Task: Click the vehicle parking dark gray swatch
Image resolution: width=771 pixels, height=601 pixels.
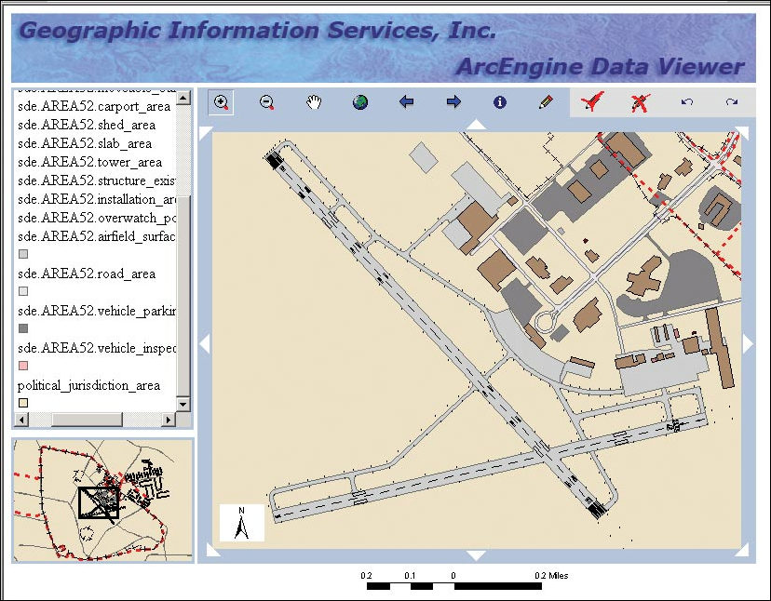Action: (x=23, y=328)
